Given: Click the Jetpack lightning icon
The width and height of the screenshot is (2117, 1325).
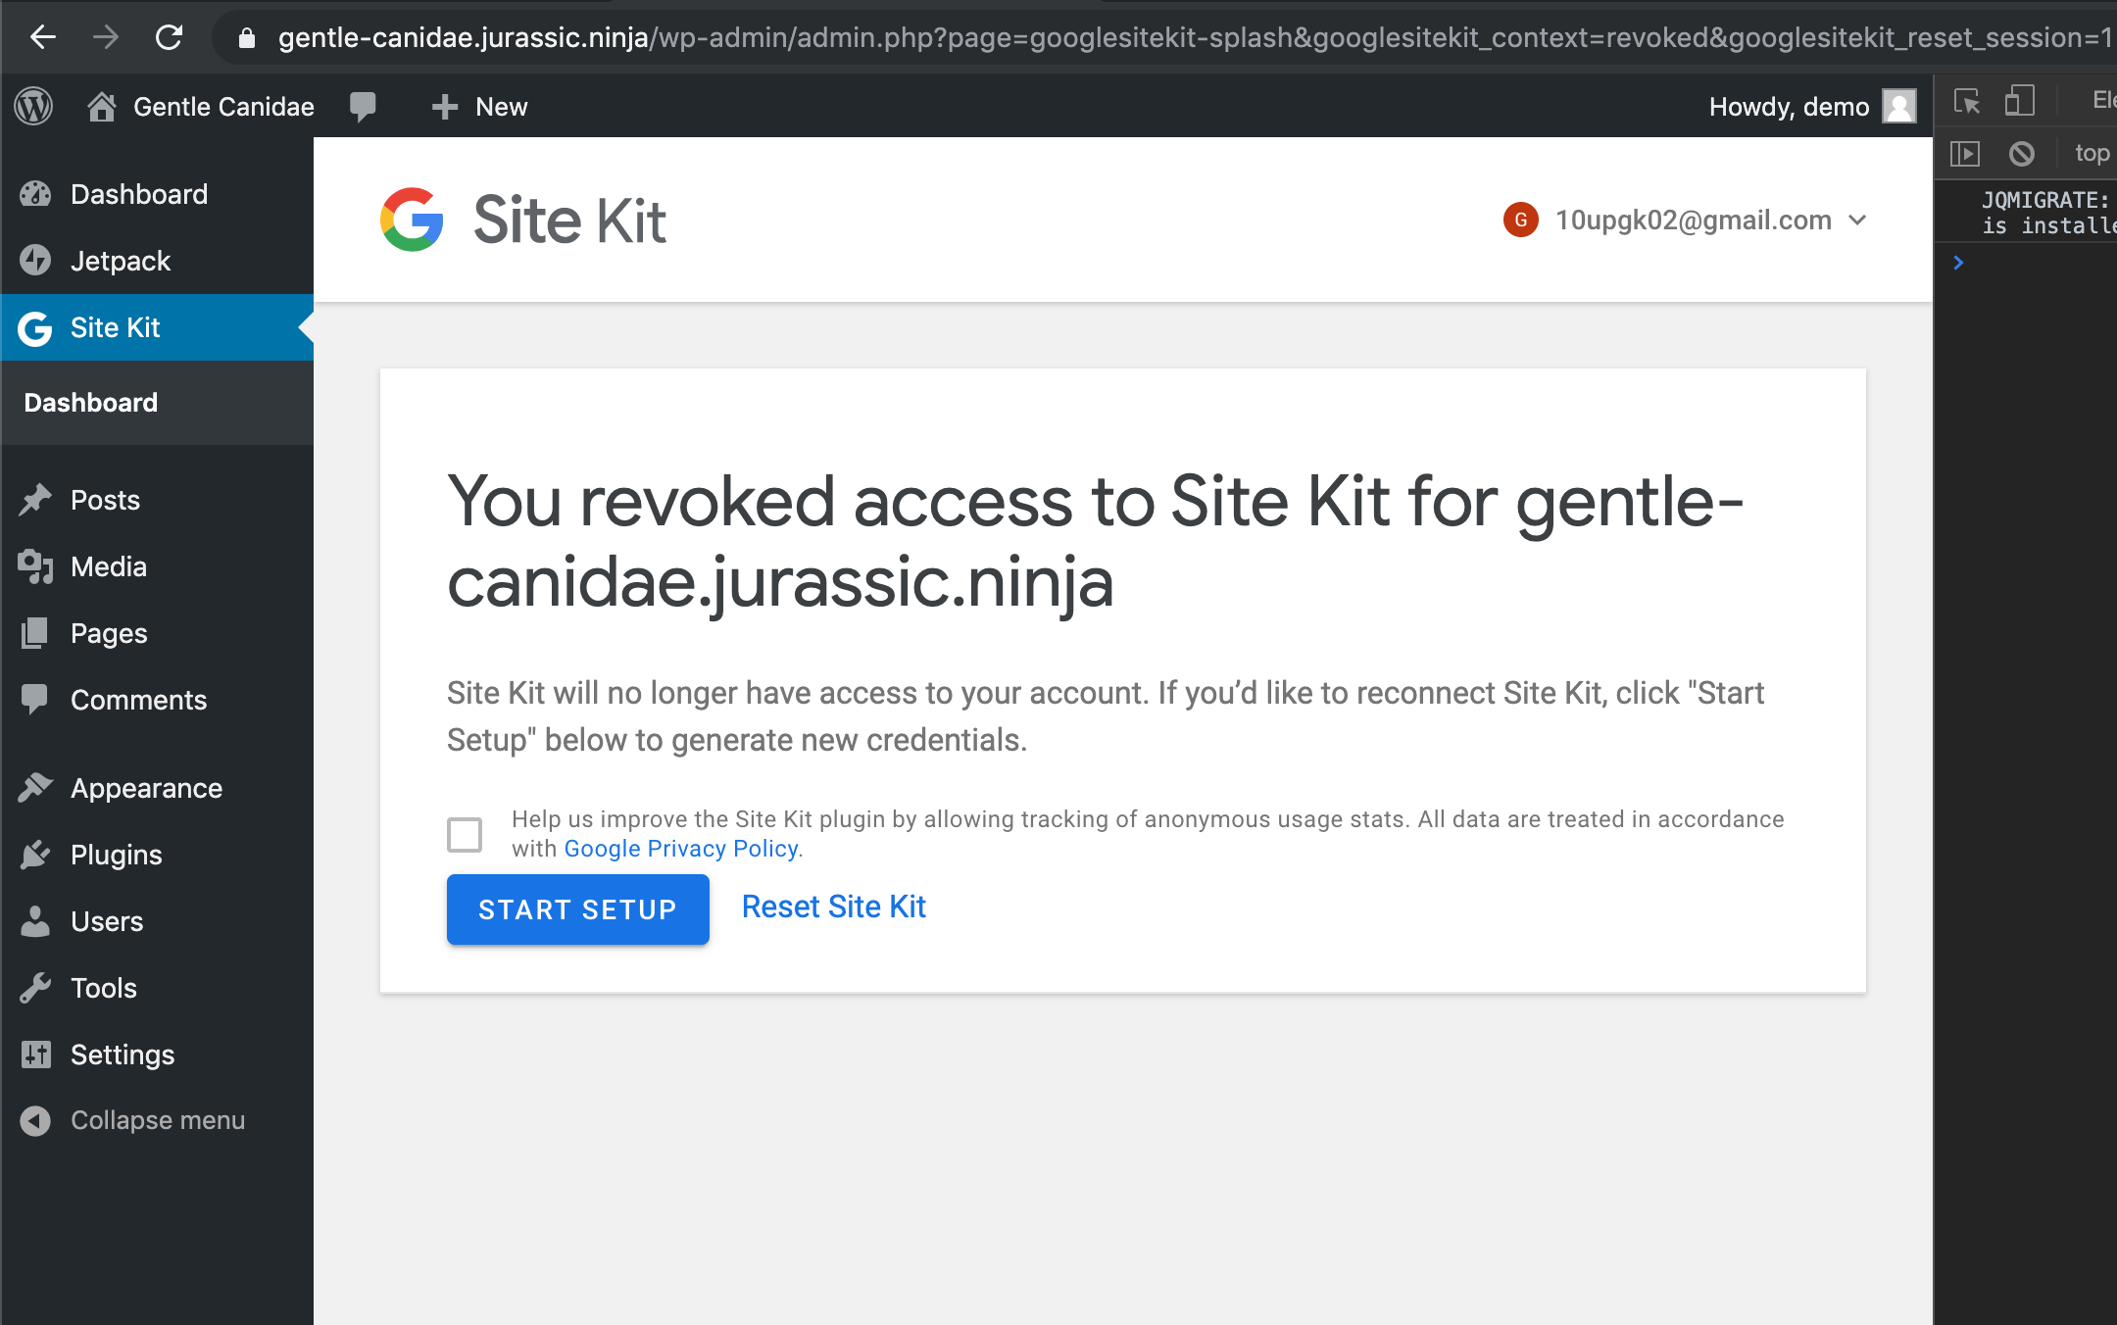Looking at the screenshot, I should (x=35, y=261).
